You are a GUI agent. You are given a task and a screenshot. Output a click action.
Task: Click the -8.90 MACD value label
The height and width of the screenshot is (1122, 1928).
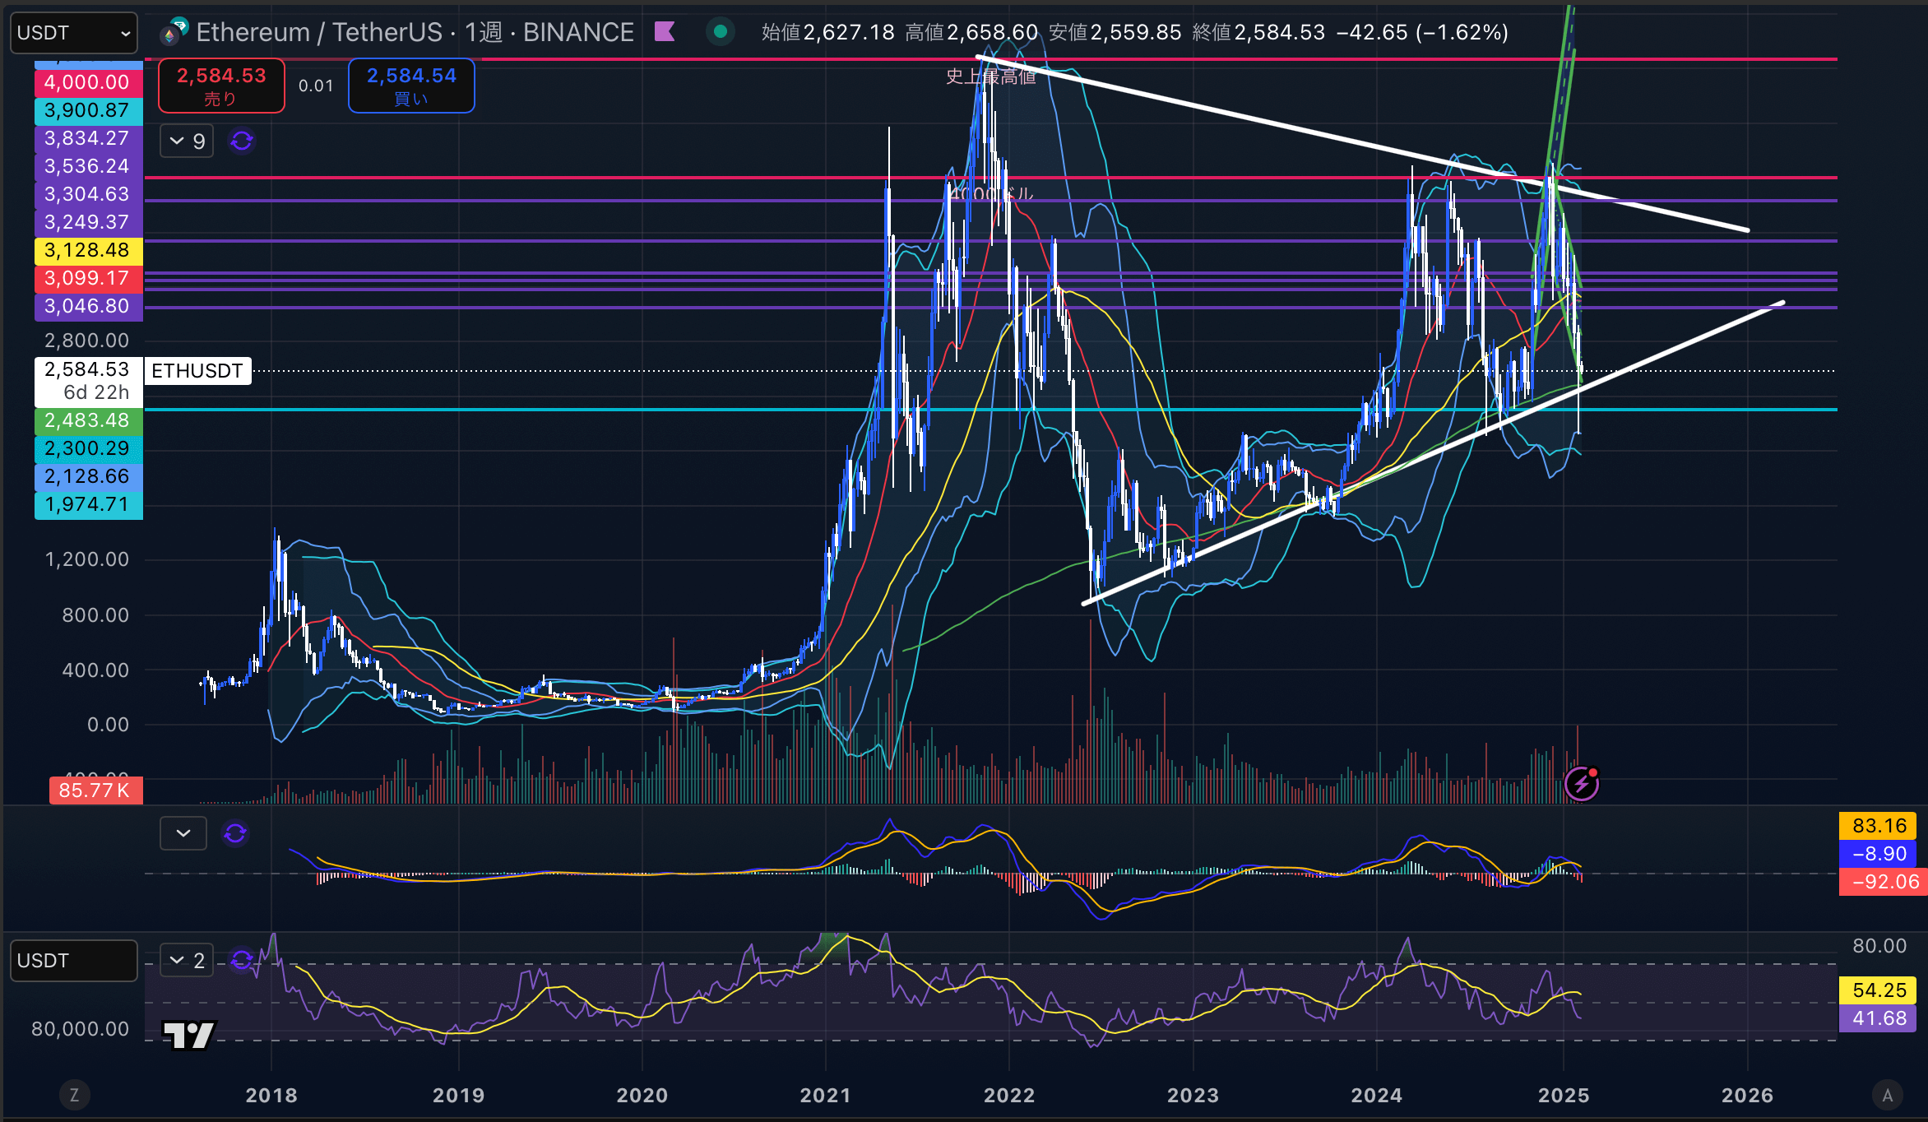click(1879, 854)
